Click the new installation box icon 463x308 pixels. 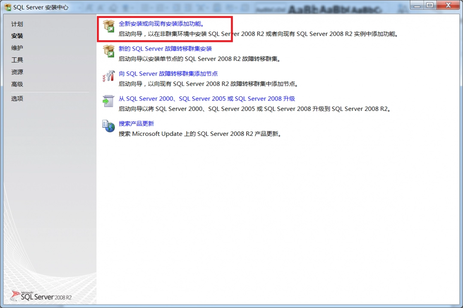108,26
